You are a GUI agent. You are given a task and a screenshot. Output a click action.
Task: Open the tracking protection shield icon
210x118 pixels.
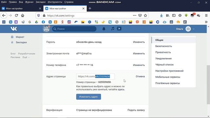(x=39, y=15)
